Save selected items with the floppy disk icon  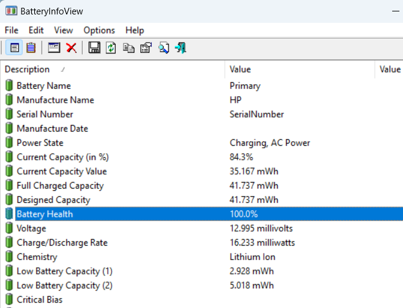pos(94,47)
